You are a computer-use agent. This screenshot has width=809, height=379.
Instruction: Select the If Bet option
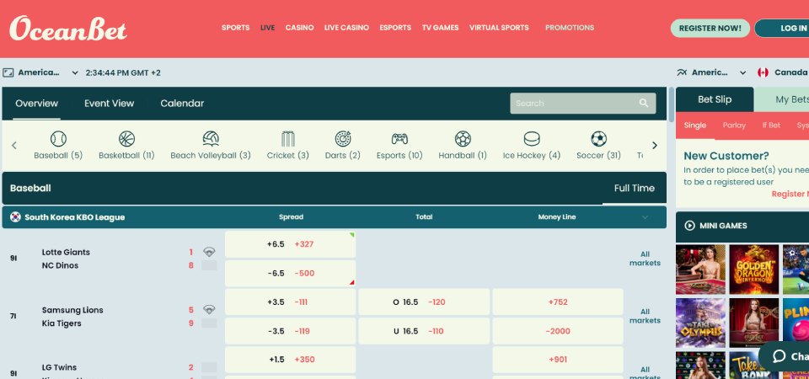click(771, 125)
